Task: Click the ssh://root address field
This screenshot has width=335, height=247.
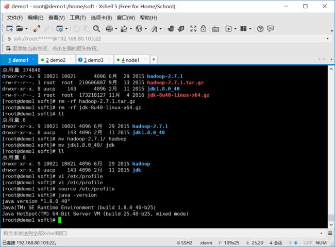Action: [x=166, y=39]
